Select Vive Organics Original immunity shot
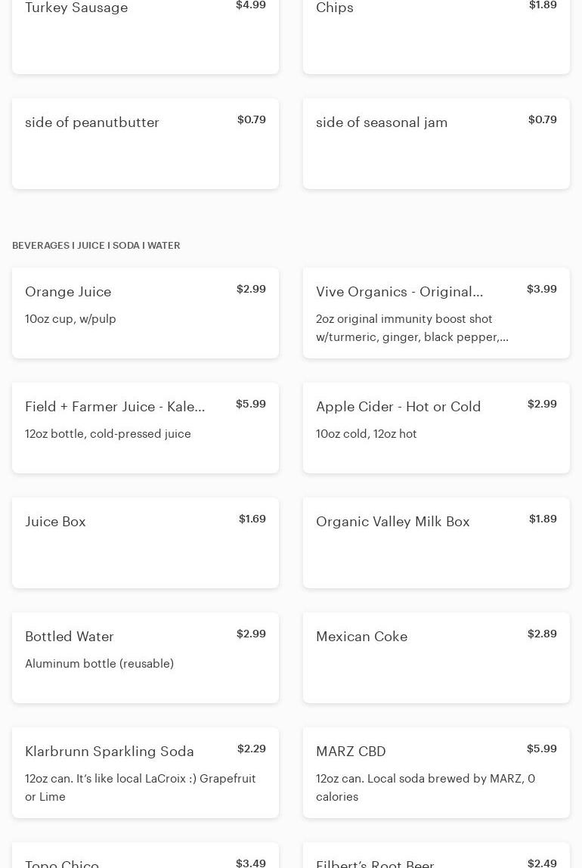 436,312
